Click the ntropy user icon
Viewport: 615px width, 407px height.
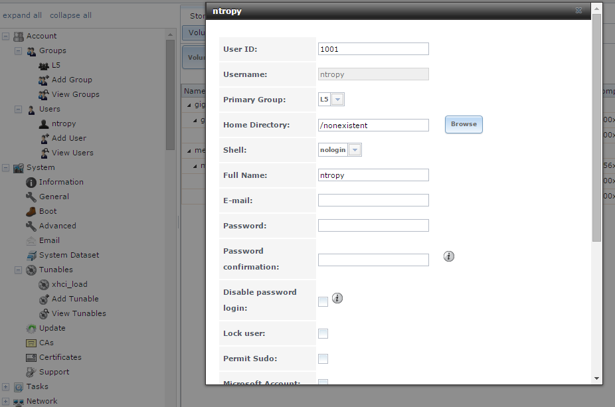click(x=44, y=124)
